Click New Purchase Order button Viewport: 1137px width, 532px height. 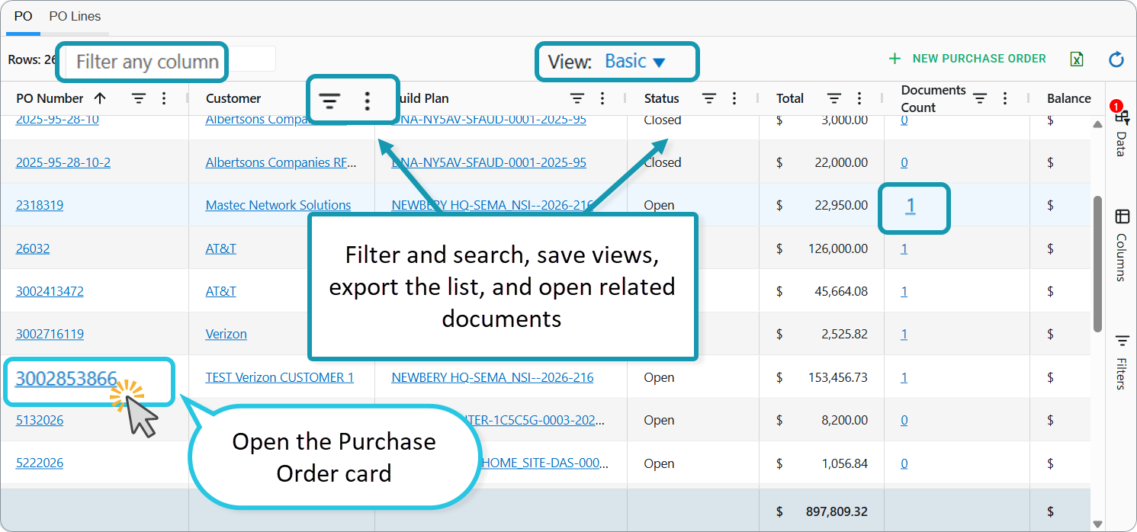(967, 59)
